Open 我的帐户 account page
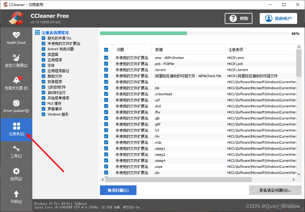The height and width of the screenshot is (212, 305). point(278,18)
